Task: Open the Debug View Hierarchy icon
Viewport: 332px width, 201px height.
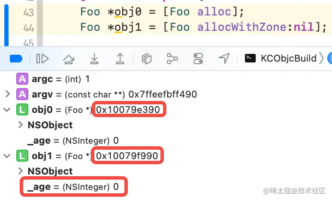Action: coord(147,59)
